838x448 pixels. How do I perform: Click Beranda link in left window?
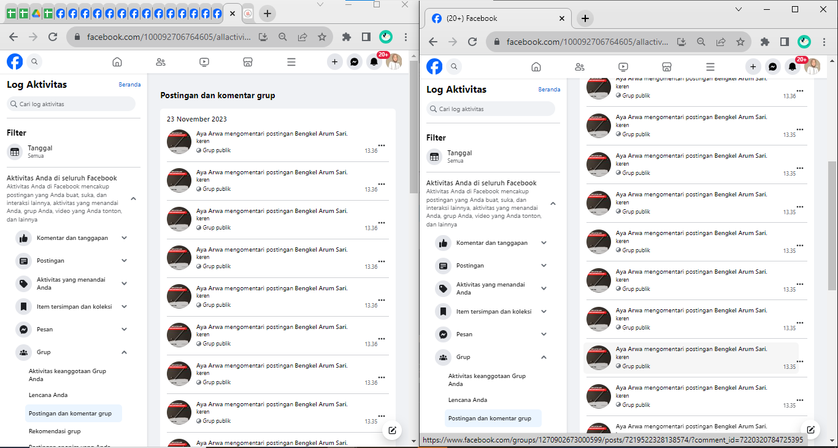[129, 85]
